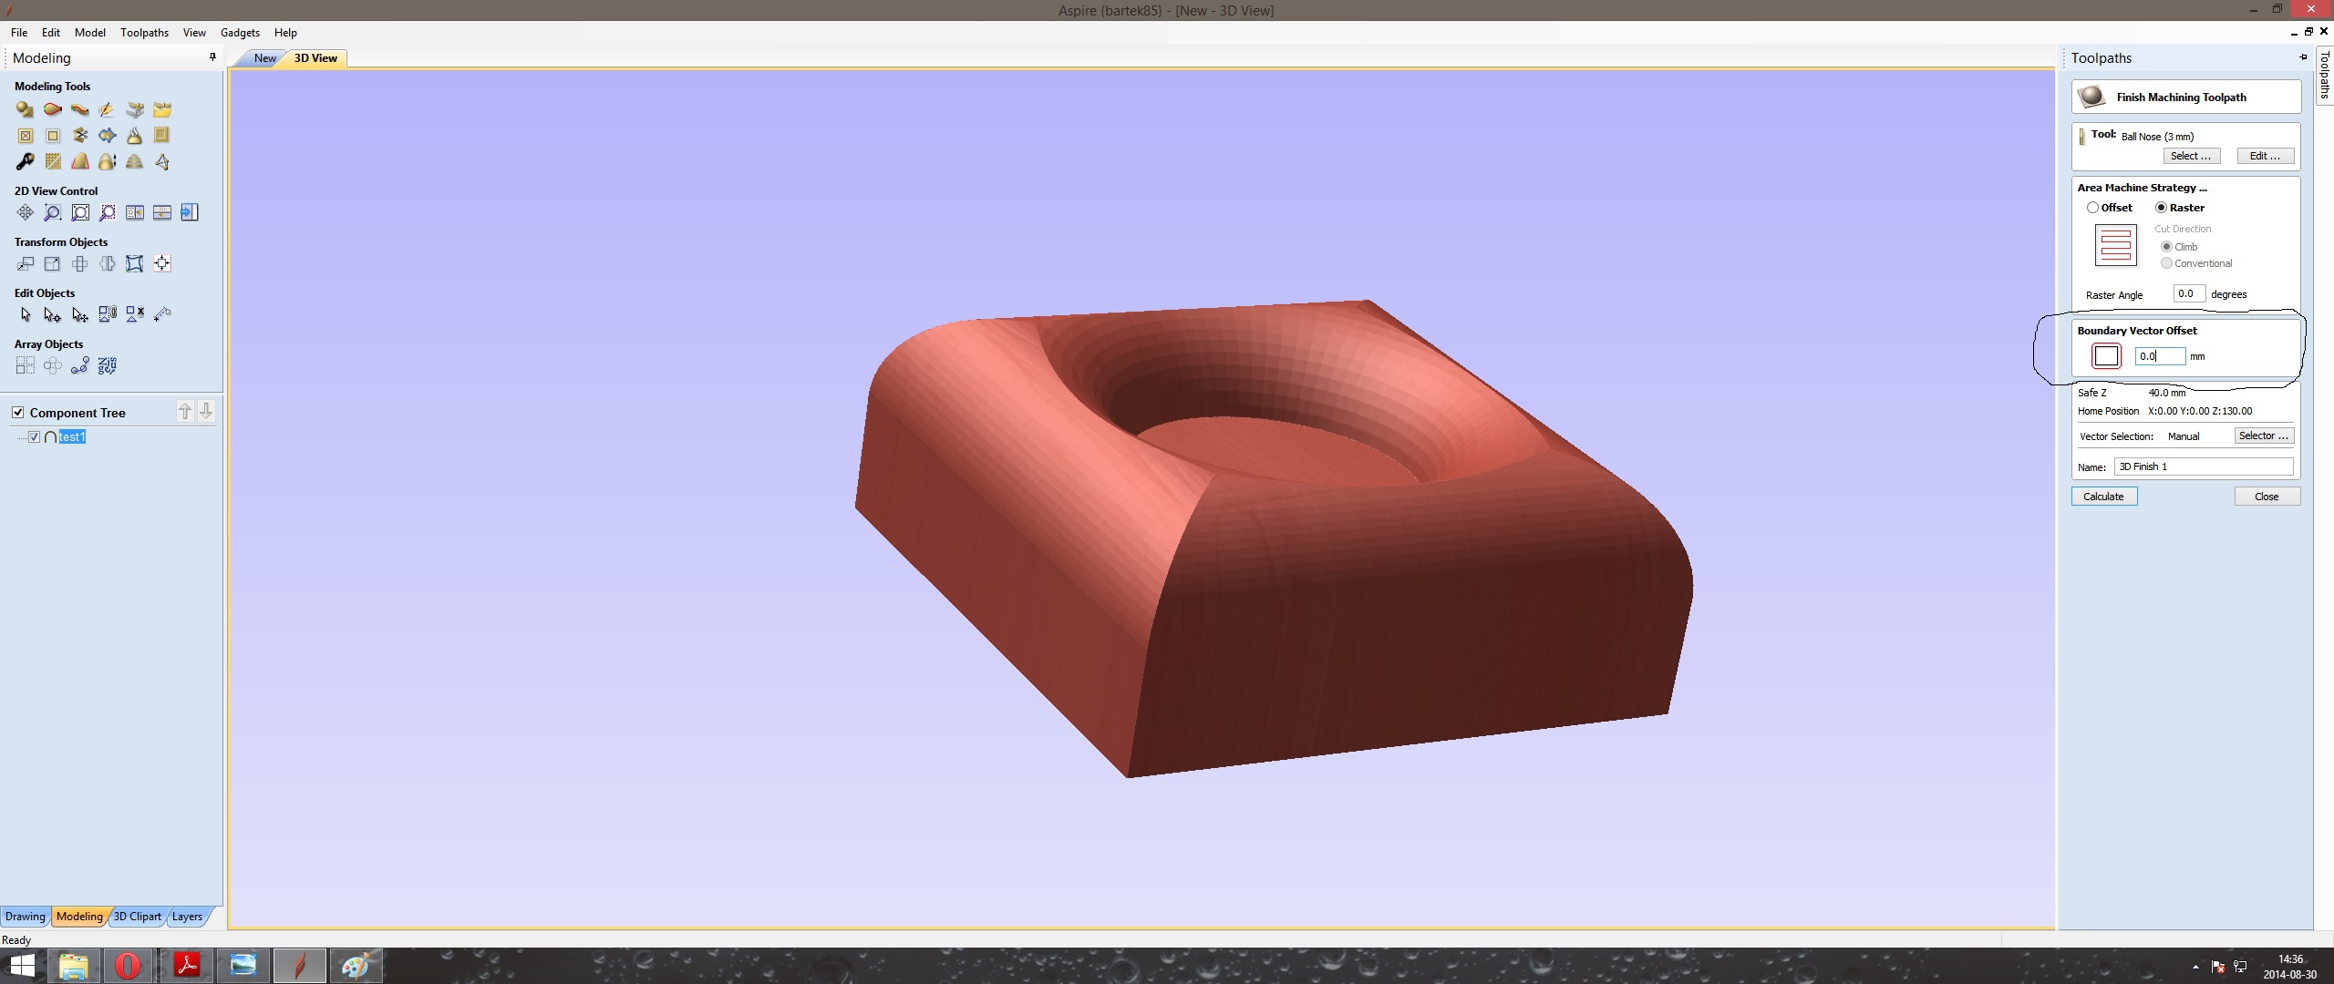The height and width of the screenshot is (984, 2334).
Task: Move component down with arrow
Action: click(x=206, y=411)
